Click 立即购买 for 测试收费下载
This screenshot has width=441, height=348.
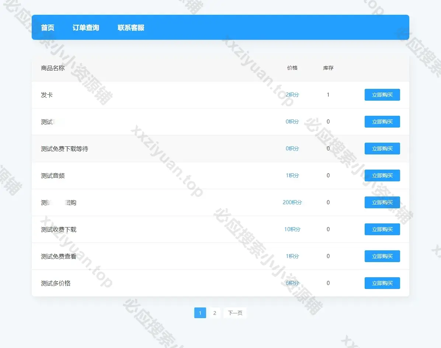tap(382, 229)
